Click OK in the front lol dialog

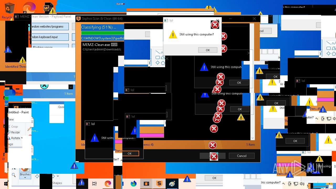click(x=208, y=50)
